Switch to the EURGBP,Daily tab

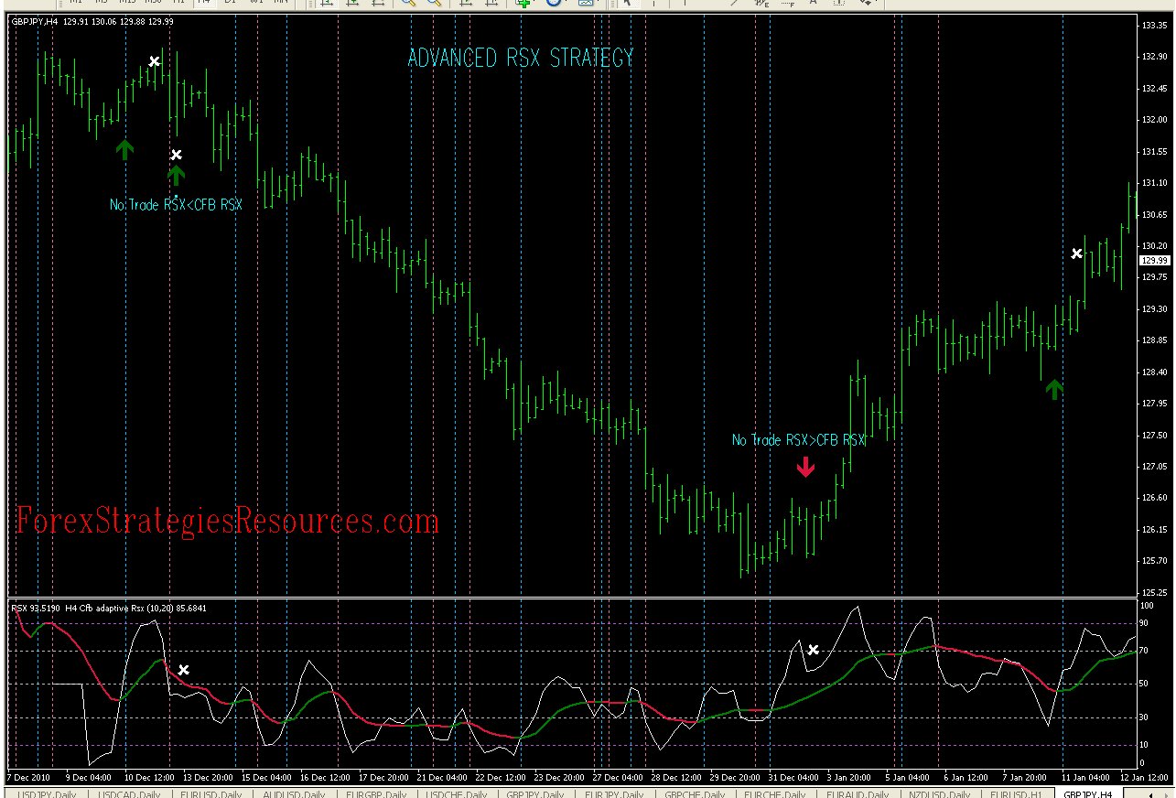[x=376, y=793]
